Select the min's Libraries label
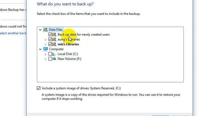This screenshot has height=116, width=207. (x=68, y=44)
